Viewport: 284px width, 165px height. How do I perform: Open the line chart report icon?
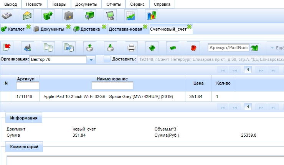(x=131, y=16)
